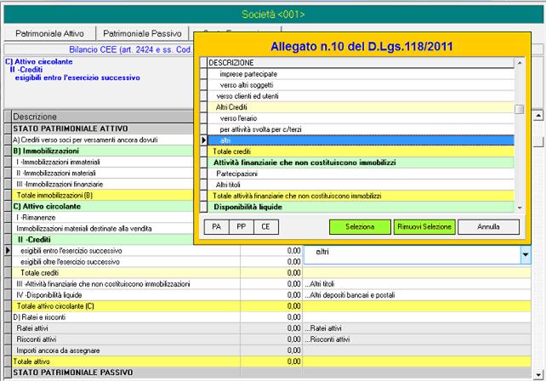Viewport: 546px width, 381px height.
Task: Cancel the dialog with Annulla
Action: point(487,227)
